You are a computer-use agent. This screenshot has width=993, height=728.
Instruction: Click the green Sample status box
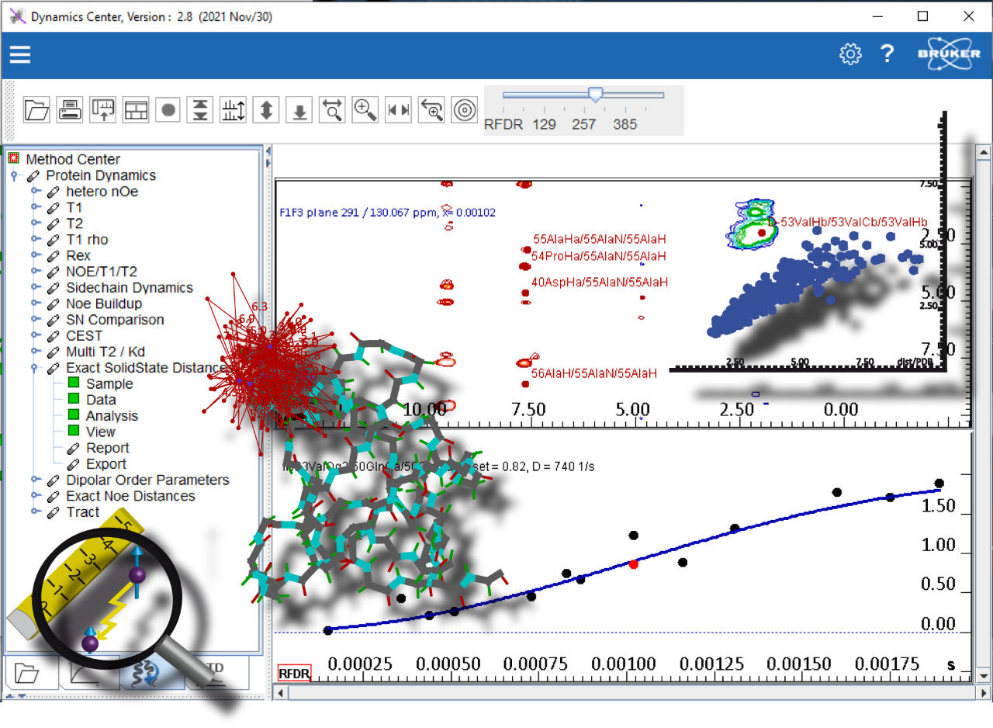(x=74, y=383)
